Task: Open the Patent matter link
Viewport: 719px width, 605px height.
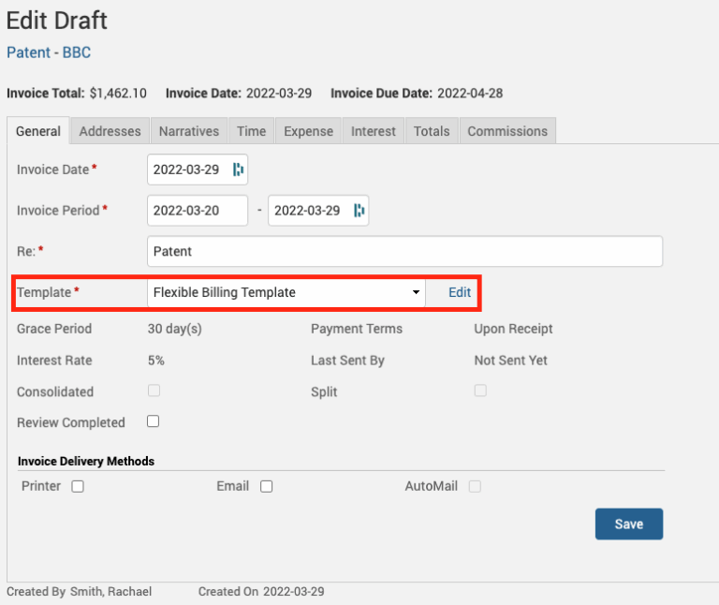Action: tap(28, 52)
